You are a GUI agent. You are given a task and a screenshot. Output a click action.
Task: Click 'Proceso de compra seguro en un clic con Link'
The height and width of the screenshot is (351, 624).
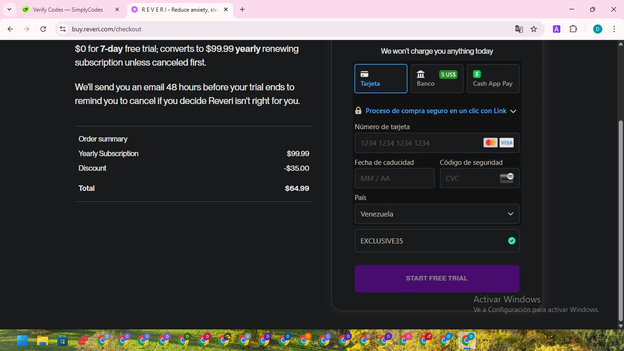436,111
